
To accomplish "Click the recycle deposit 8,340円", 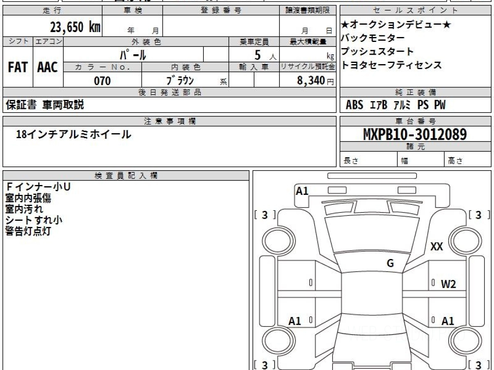I will click(316, 81).
